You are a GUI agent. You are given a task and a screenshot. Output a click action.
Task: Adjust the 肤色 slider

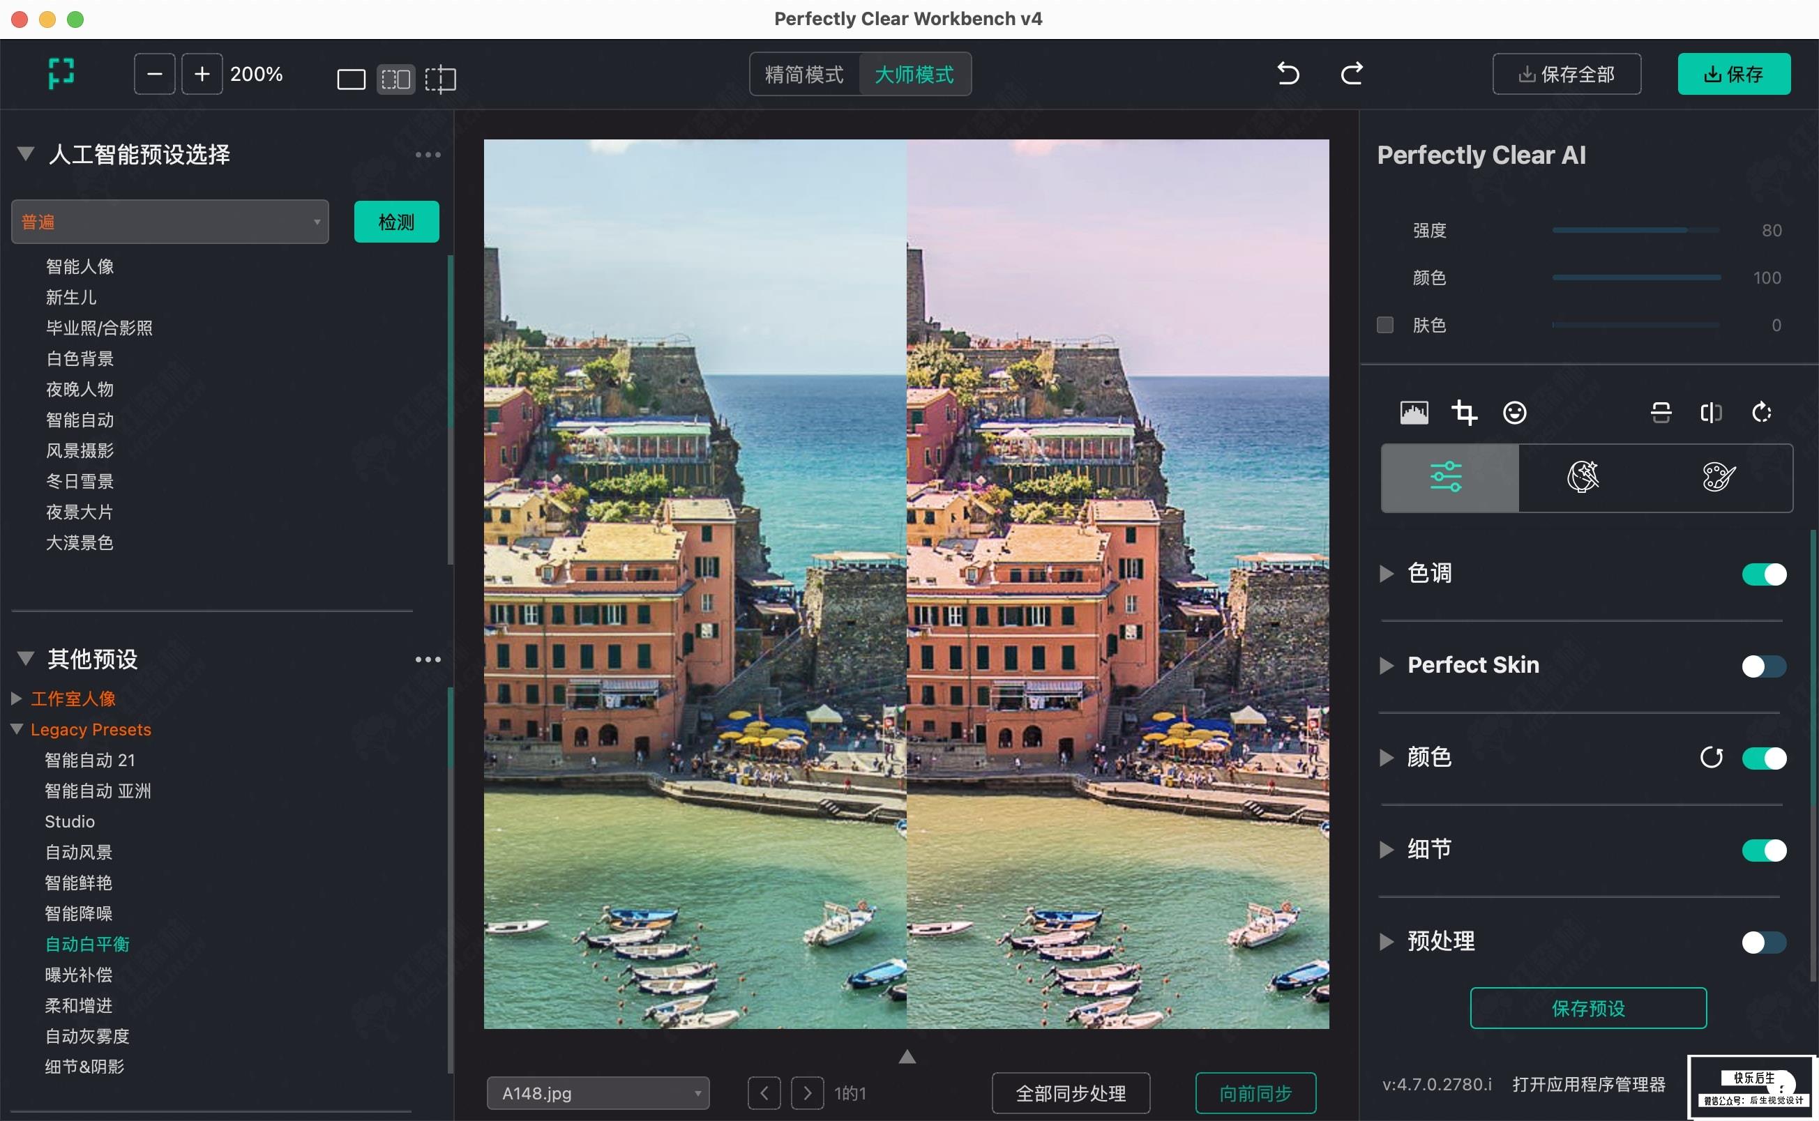tap(1636, 325)
